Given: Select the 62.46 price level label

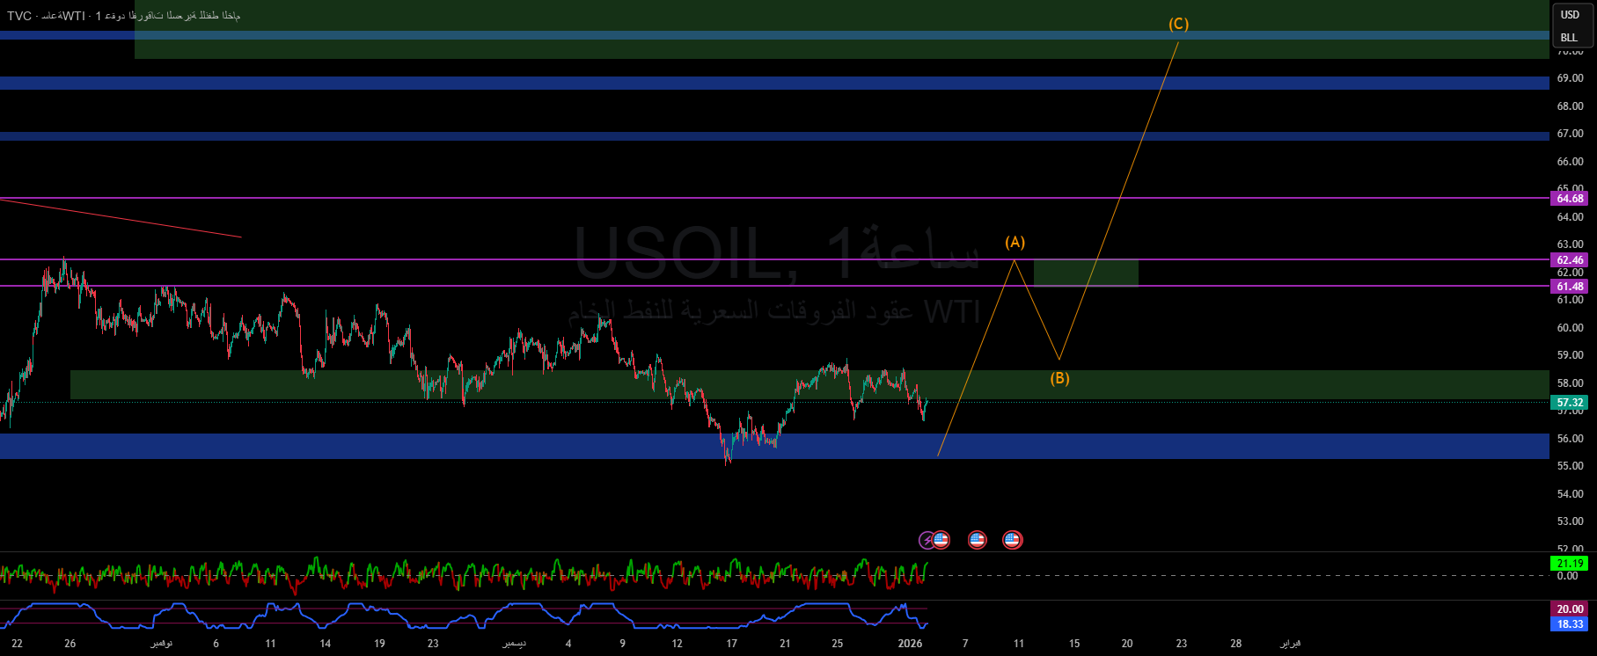Looking at the screenshot, I should coord(1570,260).
